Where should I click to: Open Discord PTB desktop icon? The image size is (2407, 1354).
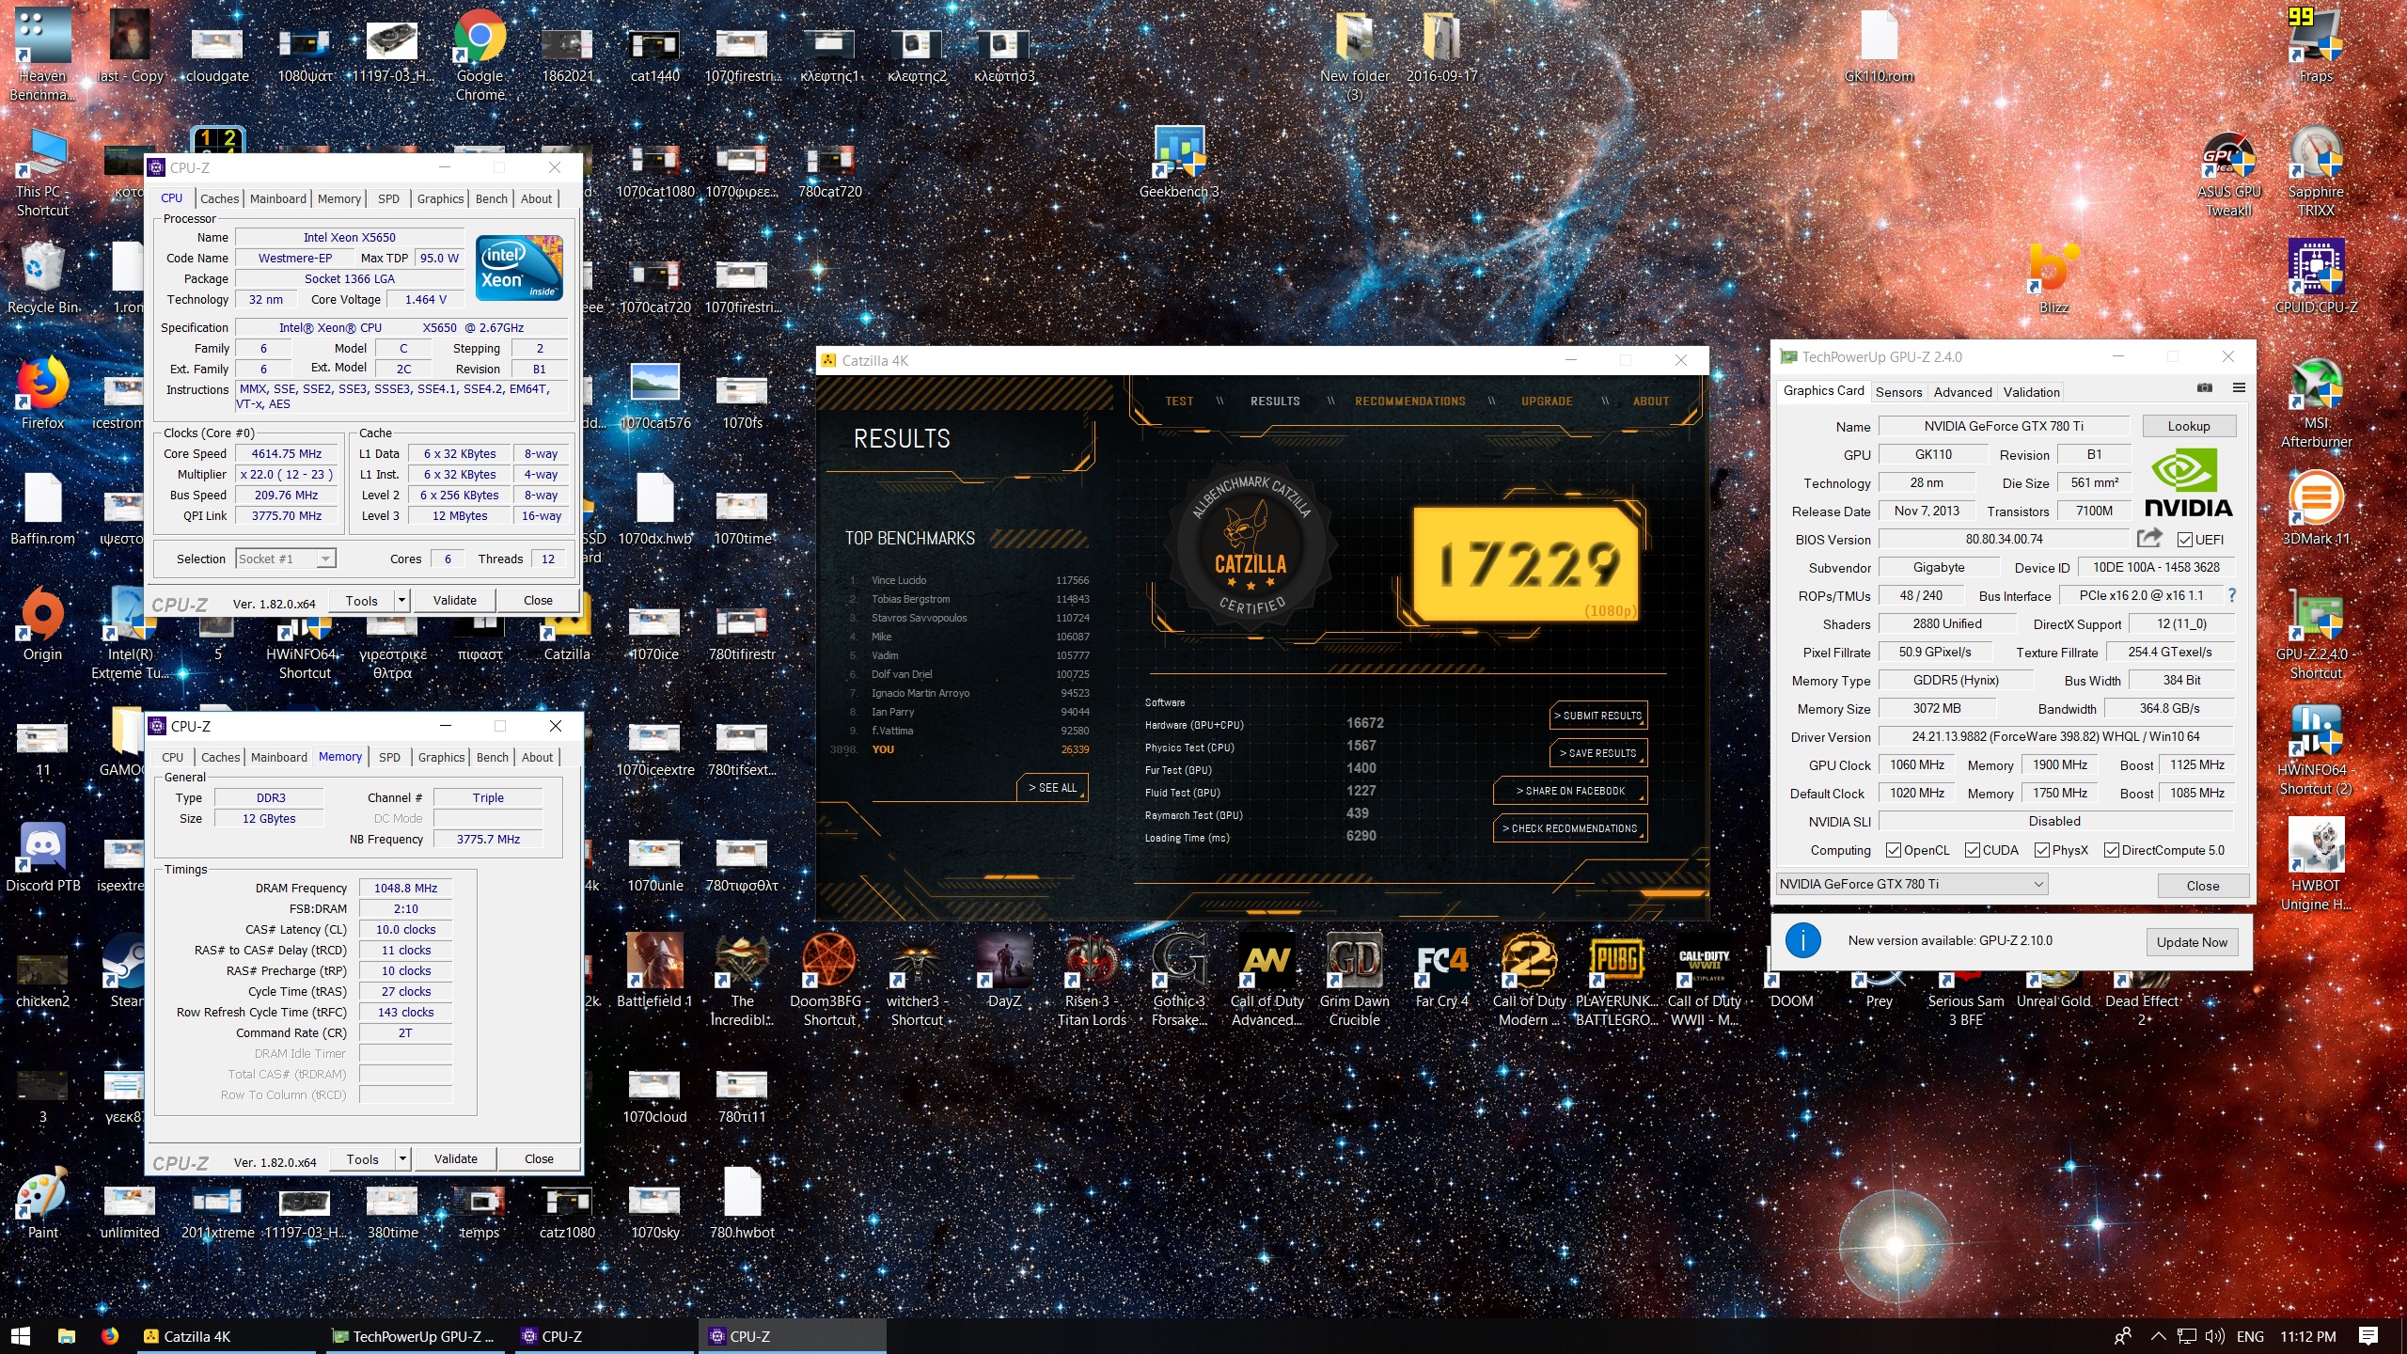tap(42, 856)
